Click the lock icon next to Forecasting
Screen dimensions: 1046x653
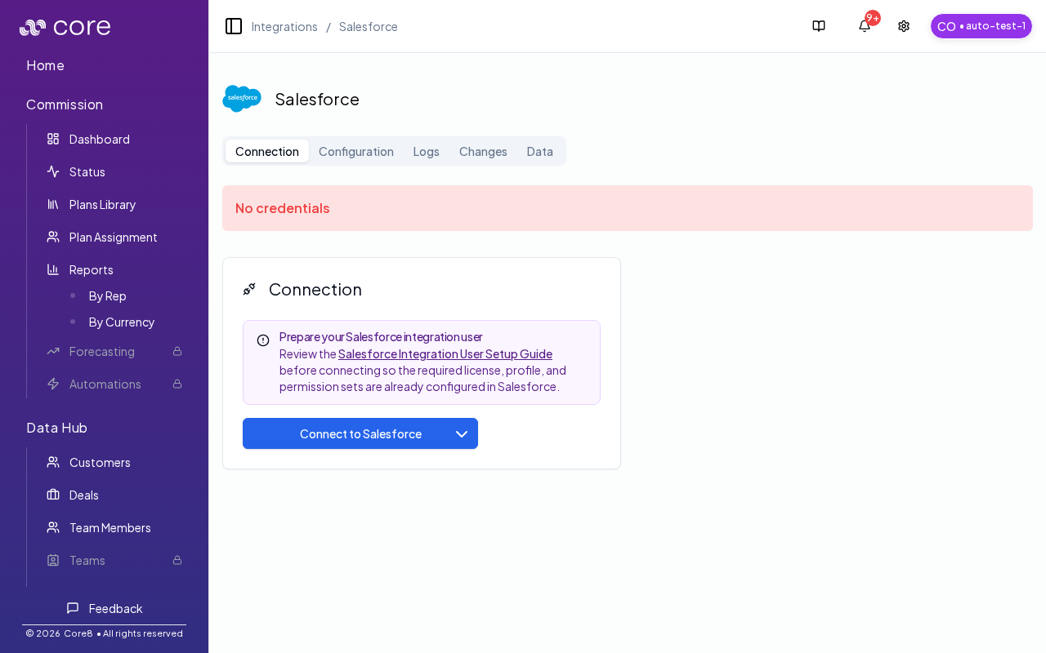177,351
